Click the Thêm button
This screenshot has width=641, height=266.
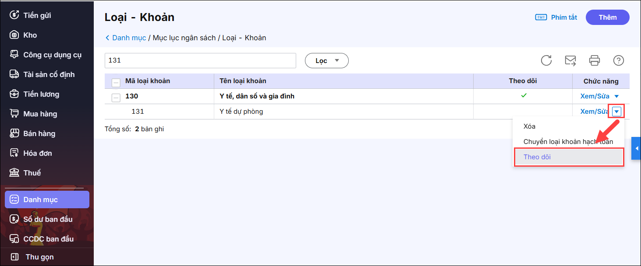(x=607, y=17)
